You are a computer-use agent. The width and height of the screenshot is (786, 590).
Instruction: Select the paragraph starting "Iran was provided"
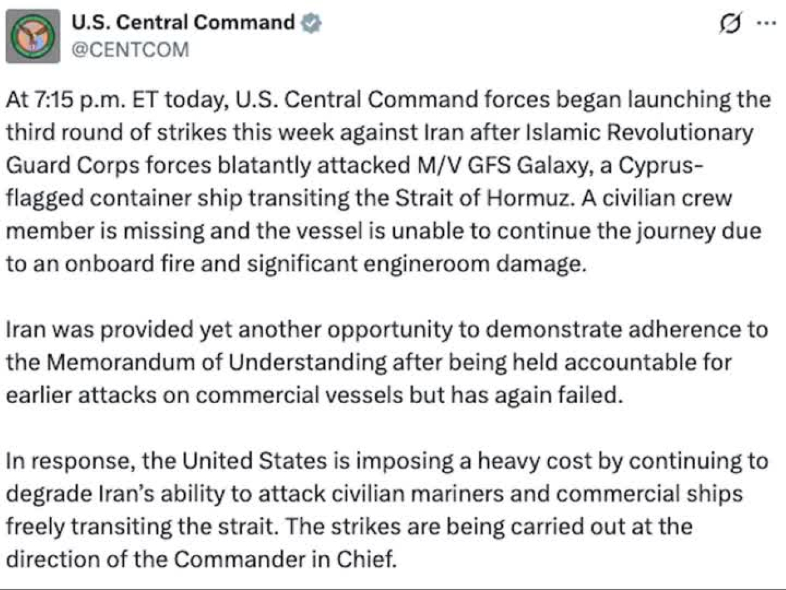(x=387, y=362)
